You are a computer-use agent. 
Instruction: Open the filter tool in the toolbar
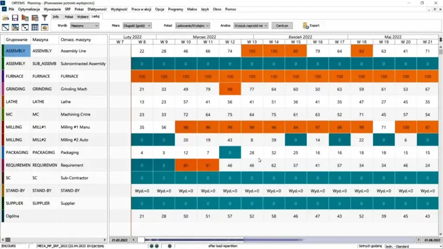coord(45,17)
